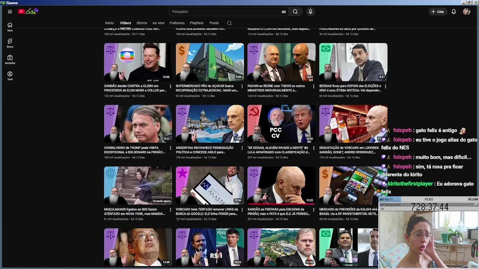This screenshot has height=269, width=479.
Task: Search with the magnifier button
Action: (x=295, y=12)
